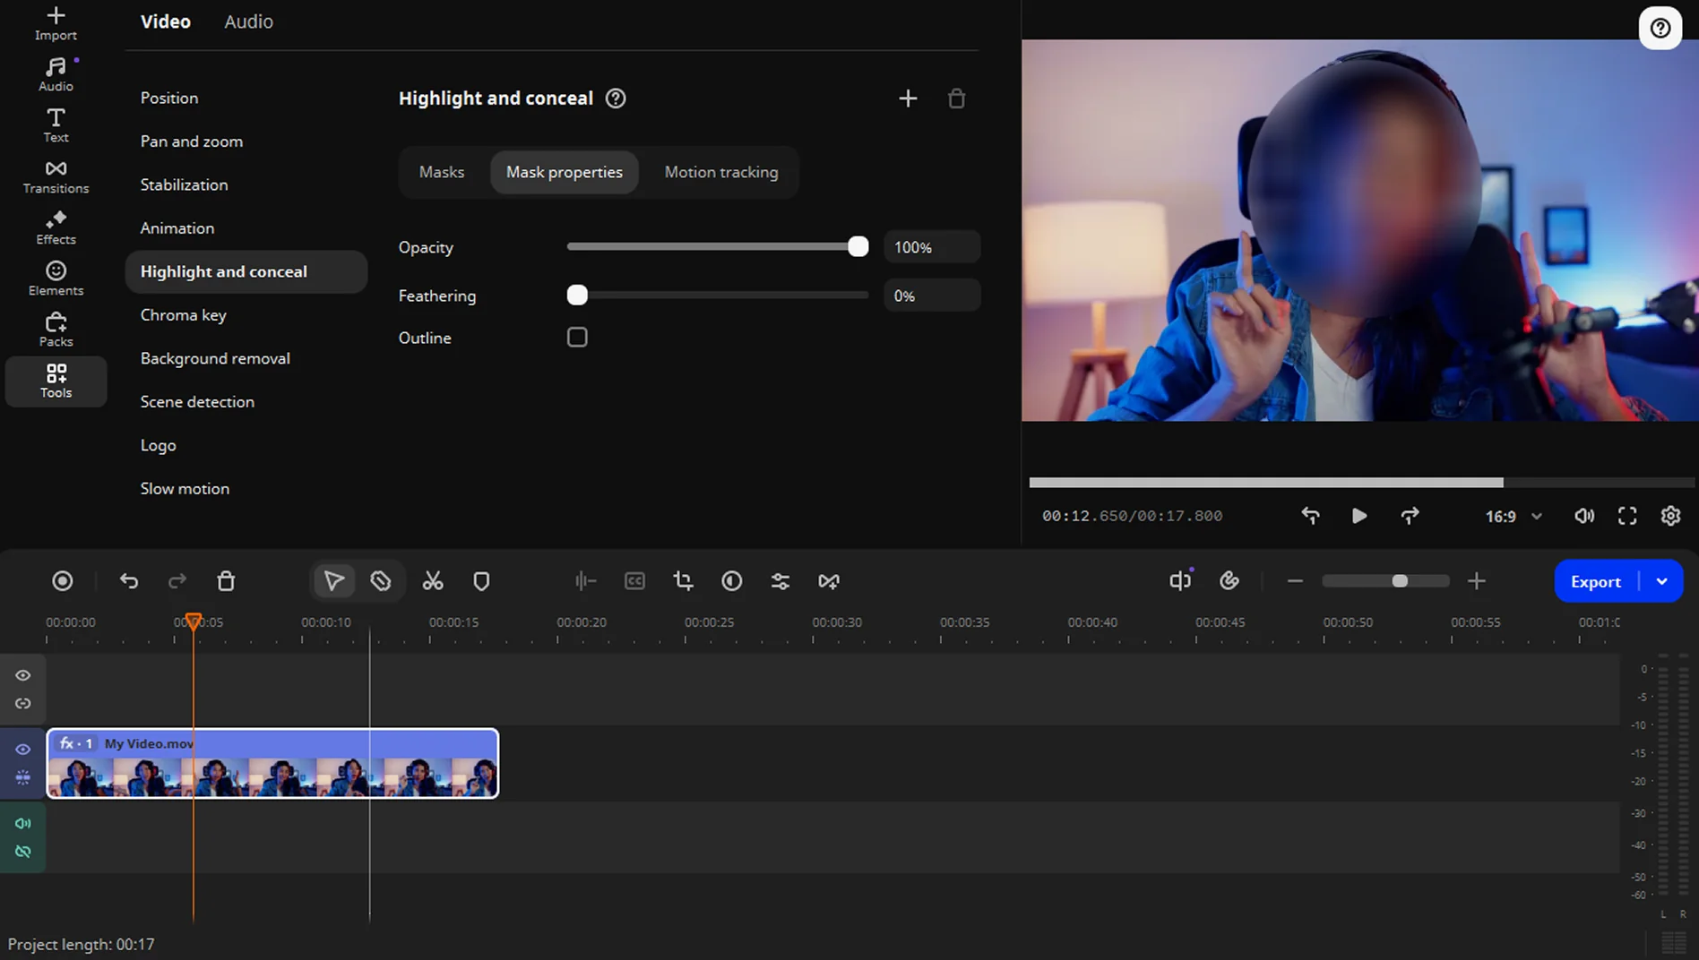Hide the video track with eye icon

[x=23, y=750]
